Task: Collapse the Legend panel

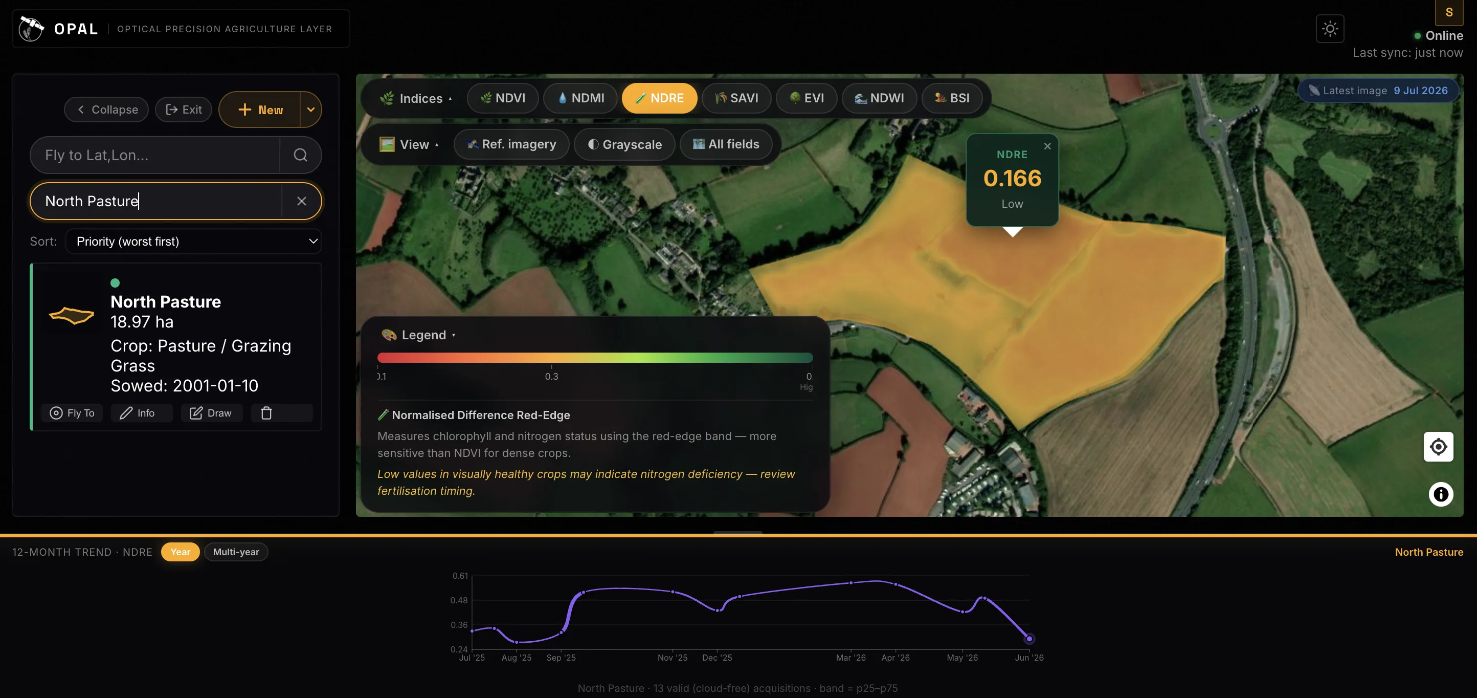Action: pyautogui.click(x=418, y=335)
